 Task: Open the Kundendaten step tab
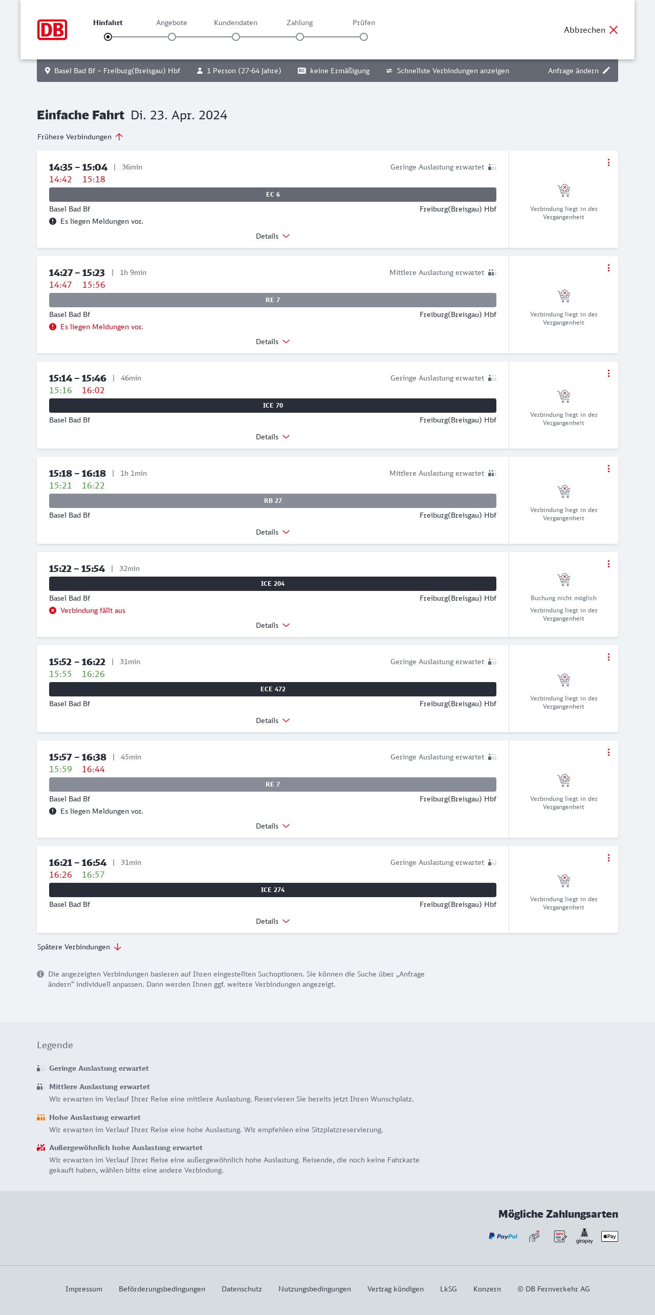click(x=235, y=23)
